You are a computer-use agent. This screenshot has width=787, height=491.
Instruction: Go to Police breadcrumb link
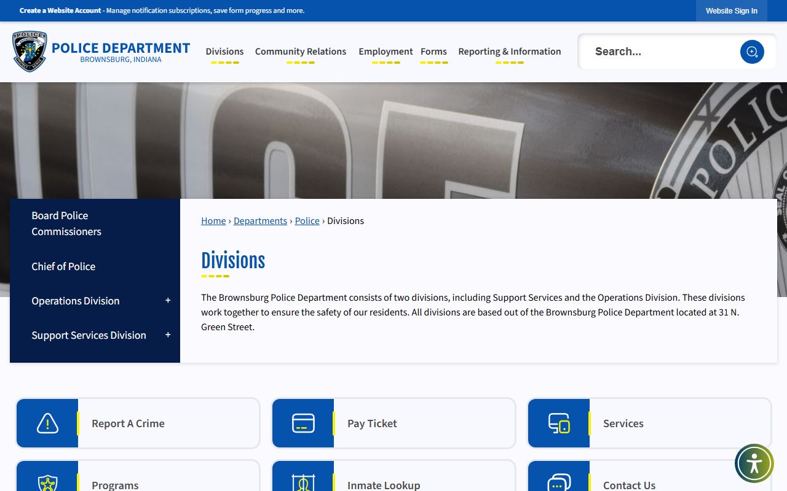pos(307,221)
